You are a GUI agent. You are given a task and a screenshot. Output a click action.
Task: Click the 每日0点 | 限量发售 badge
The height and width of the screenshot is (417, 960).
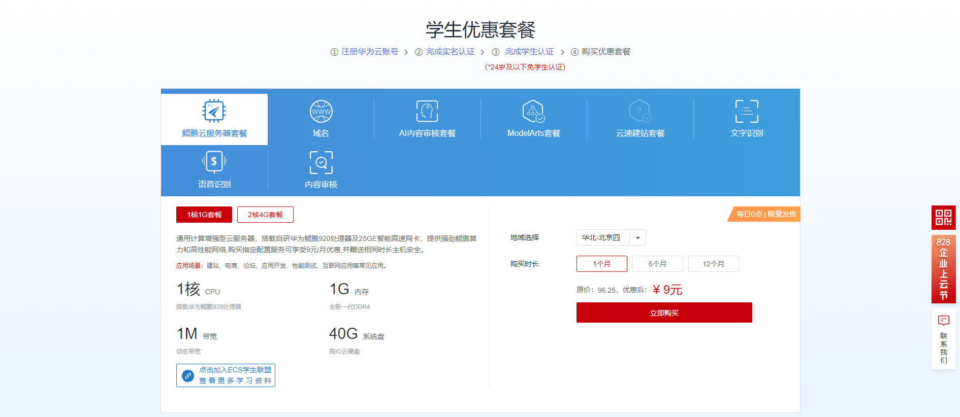pos(764,214)
